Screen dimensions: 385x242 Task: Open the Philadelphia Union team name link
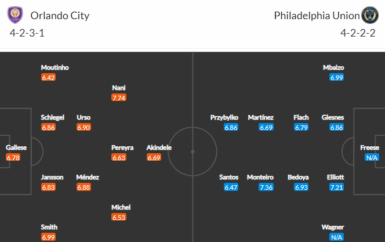tap(317, 16)
